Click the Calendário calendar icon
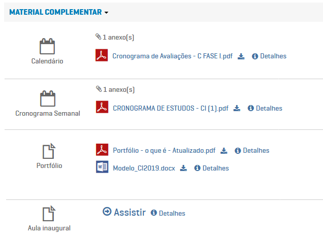This screenshot has height=238, width=323. [x=47, y=47]
